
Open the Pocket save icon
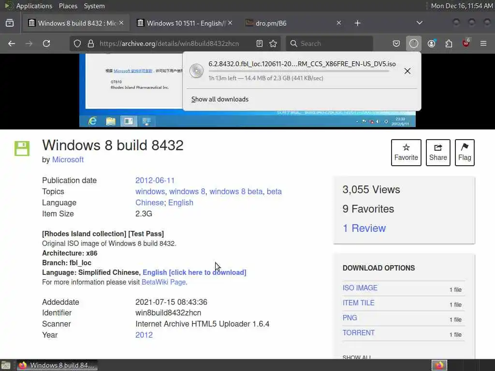[x=396, y=43]
